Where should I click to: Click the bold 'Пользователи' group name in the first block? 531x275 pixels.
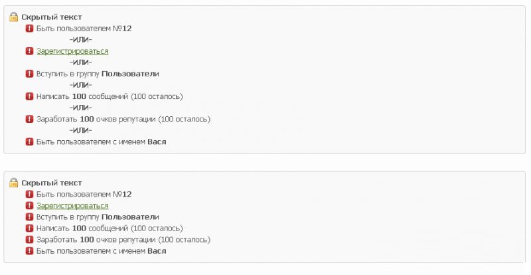130,74
